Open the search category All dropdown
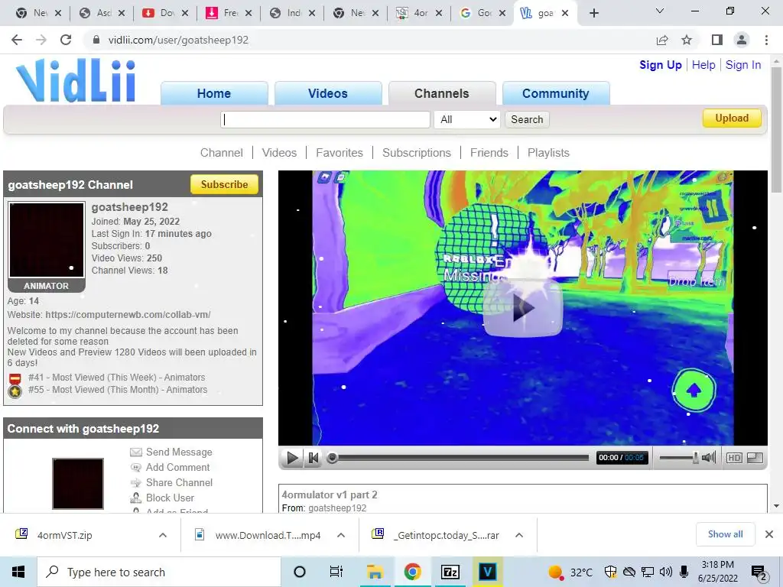The height and width of the screenshot is (587, 783). coord(467,119)
